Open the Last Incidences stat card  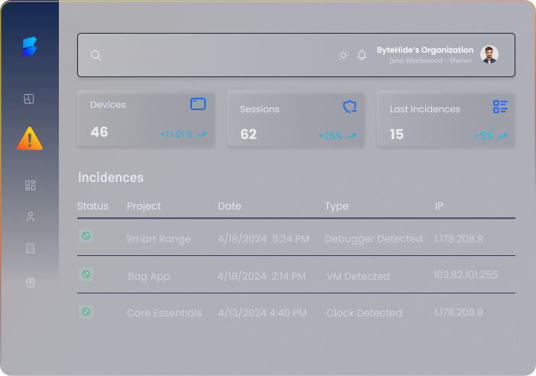click(446, 118)
